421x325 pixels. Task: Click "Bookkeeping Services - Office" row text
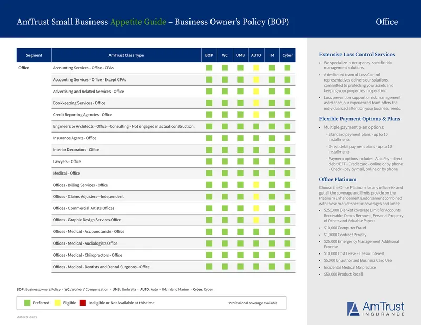79,103
